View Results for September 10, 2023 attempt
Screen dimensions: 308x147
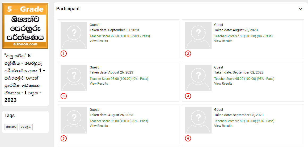tap(99, 41)
